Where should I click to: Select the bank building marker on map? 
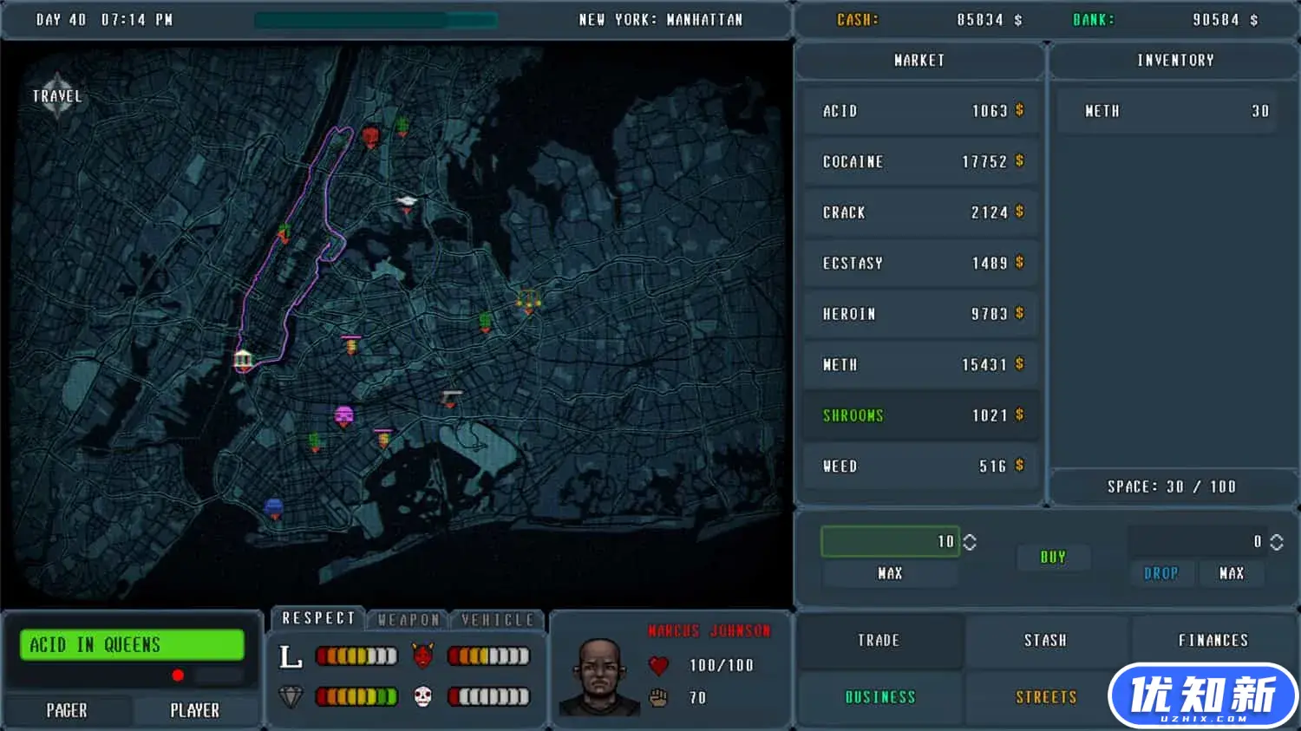click(243, 360)
